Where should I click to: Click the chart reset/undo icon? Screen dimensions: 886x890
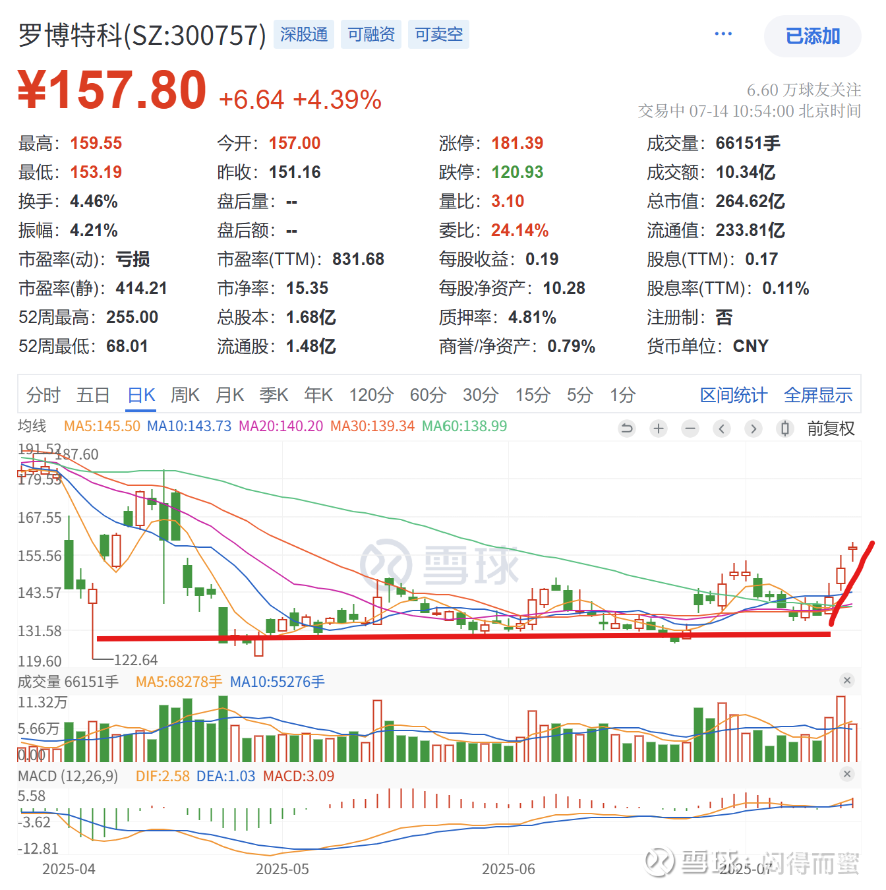click(627, 429)
